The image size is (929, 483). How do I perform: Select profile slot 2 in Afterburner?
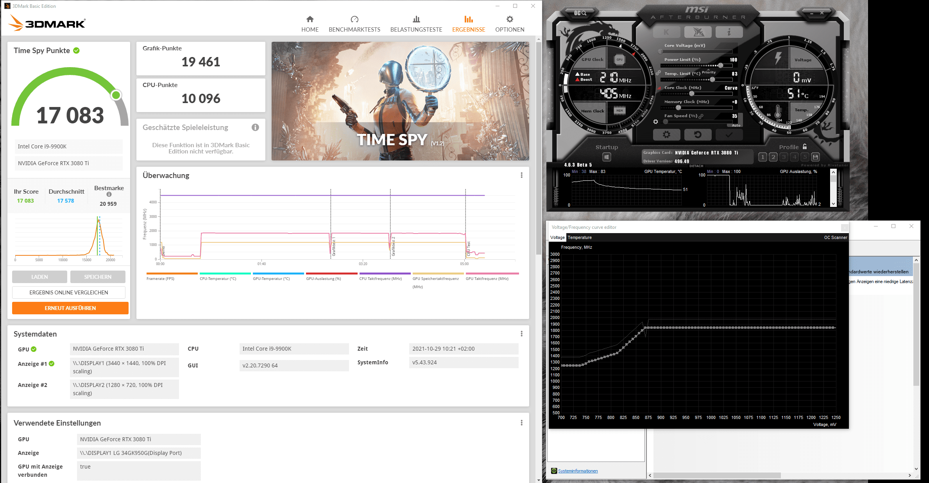773,157
